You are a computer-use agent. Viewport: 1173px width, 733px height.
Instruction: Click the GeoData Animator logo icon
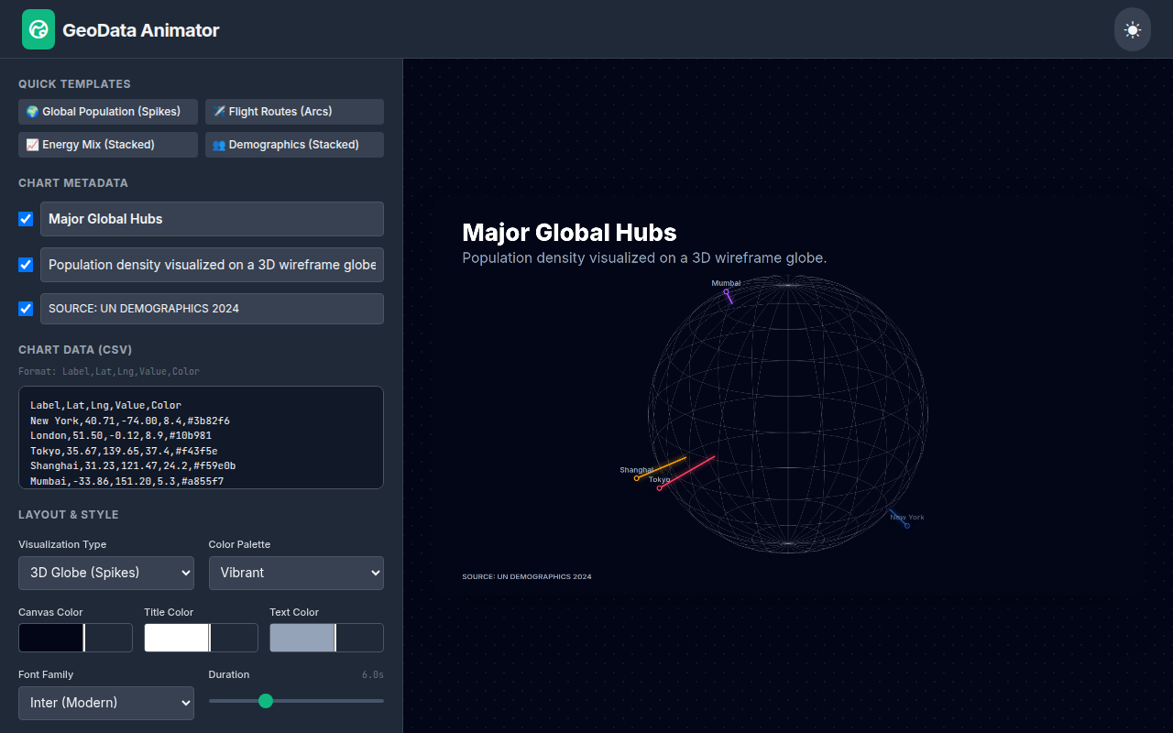[38, 29]
